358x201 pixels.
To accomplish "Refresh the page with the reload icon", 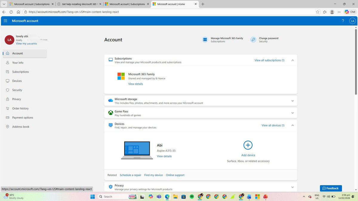I will pos(11,12).
